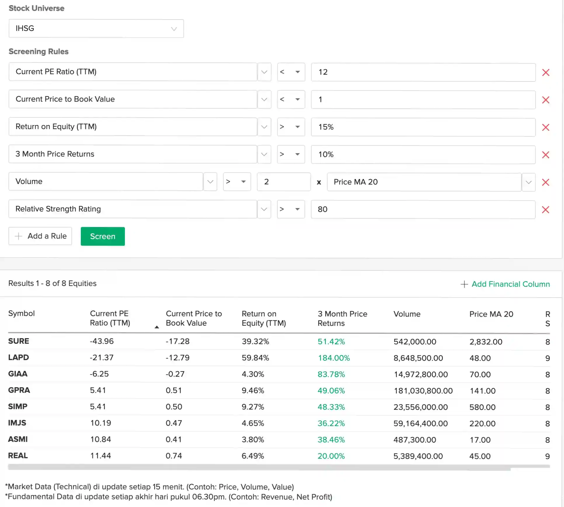This screenshot has width=564, height=507.
Task: Click the PE Ratio value field with 12
Action: pos(423,72)
